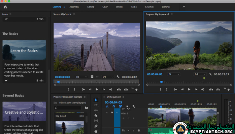Toggle linked selection in timeline
Image resolution: width=235 pixels, height=134 pixels.
click(x=120, y=107)
